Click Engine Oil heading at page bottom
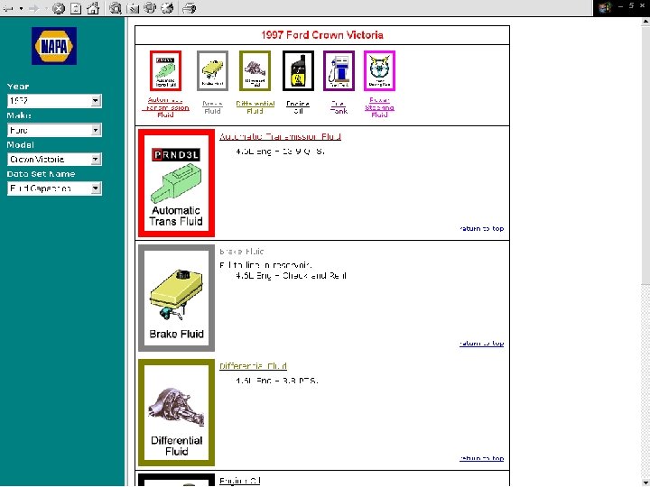 click(239, 481)
